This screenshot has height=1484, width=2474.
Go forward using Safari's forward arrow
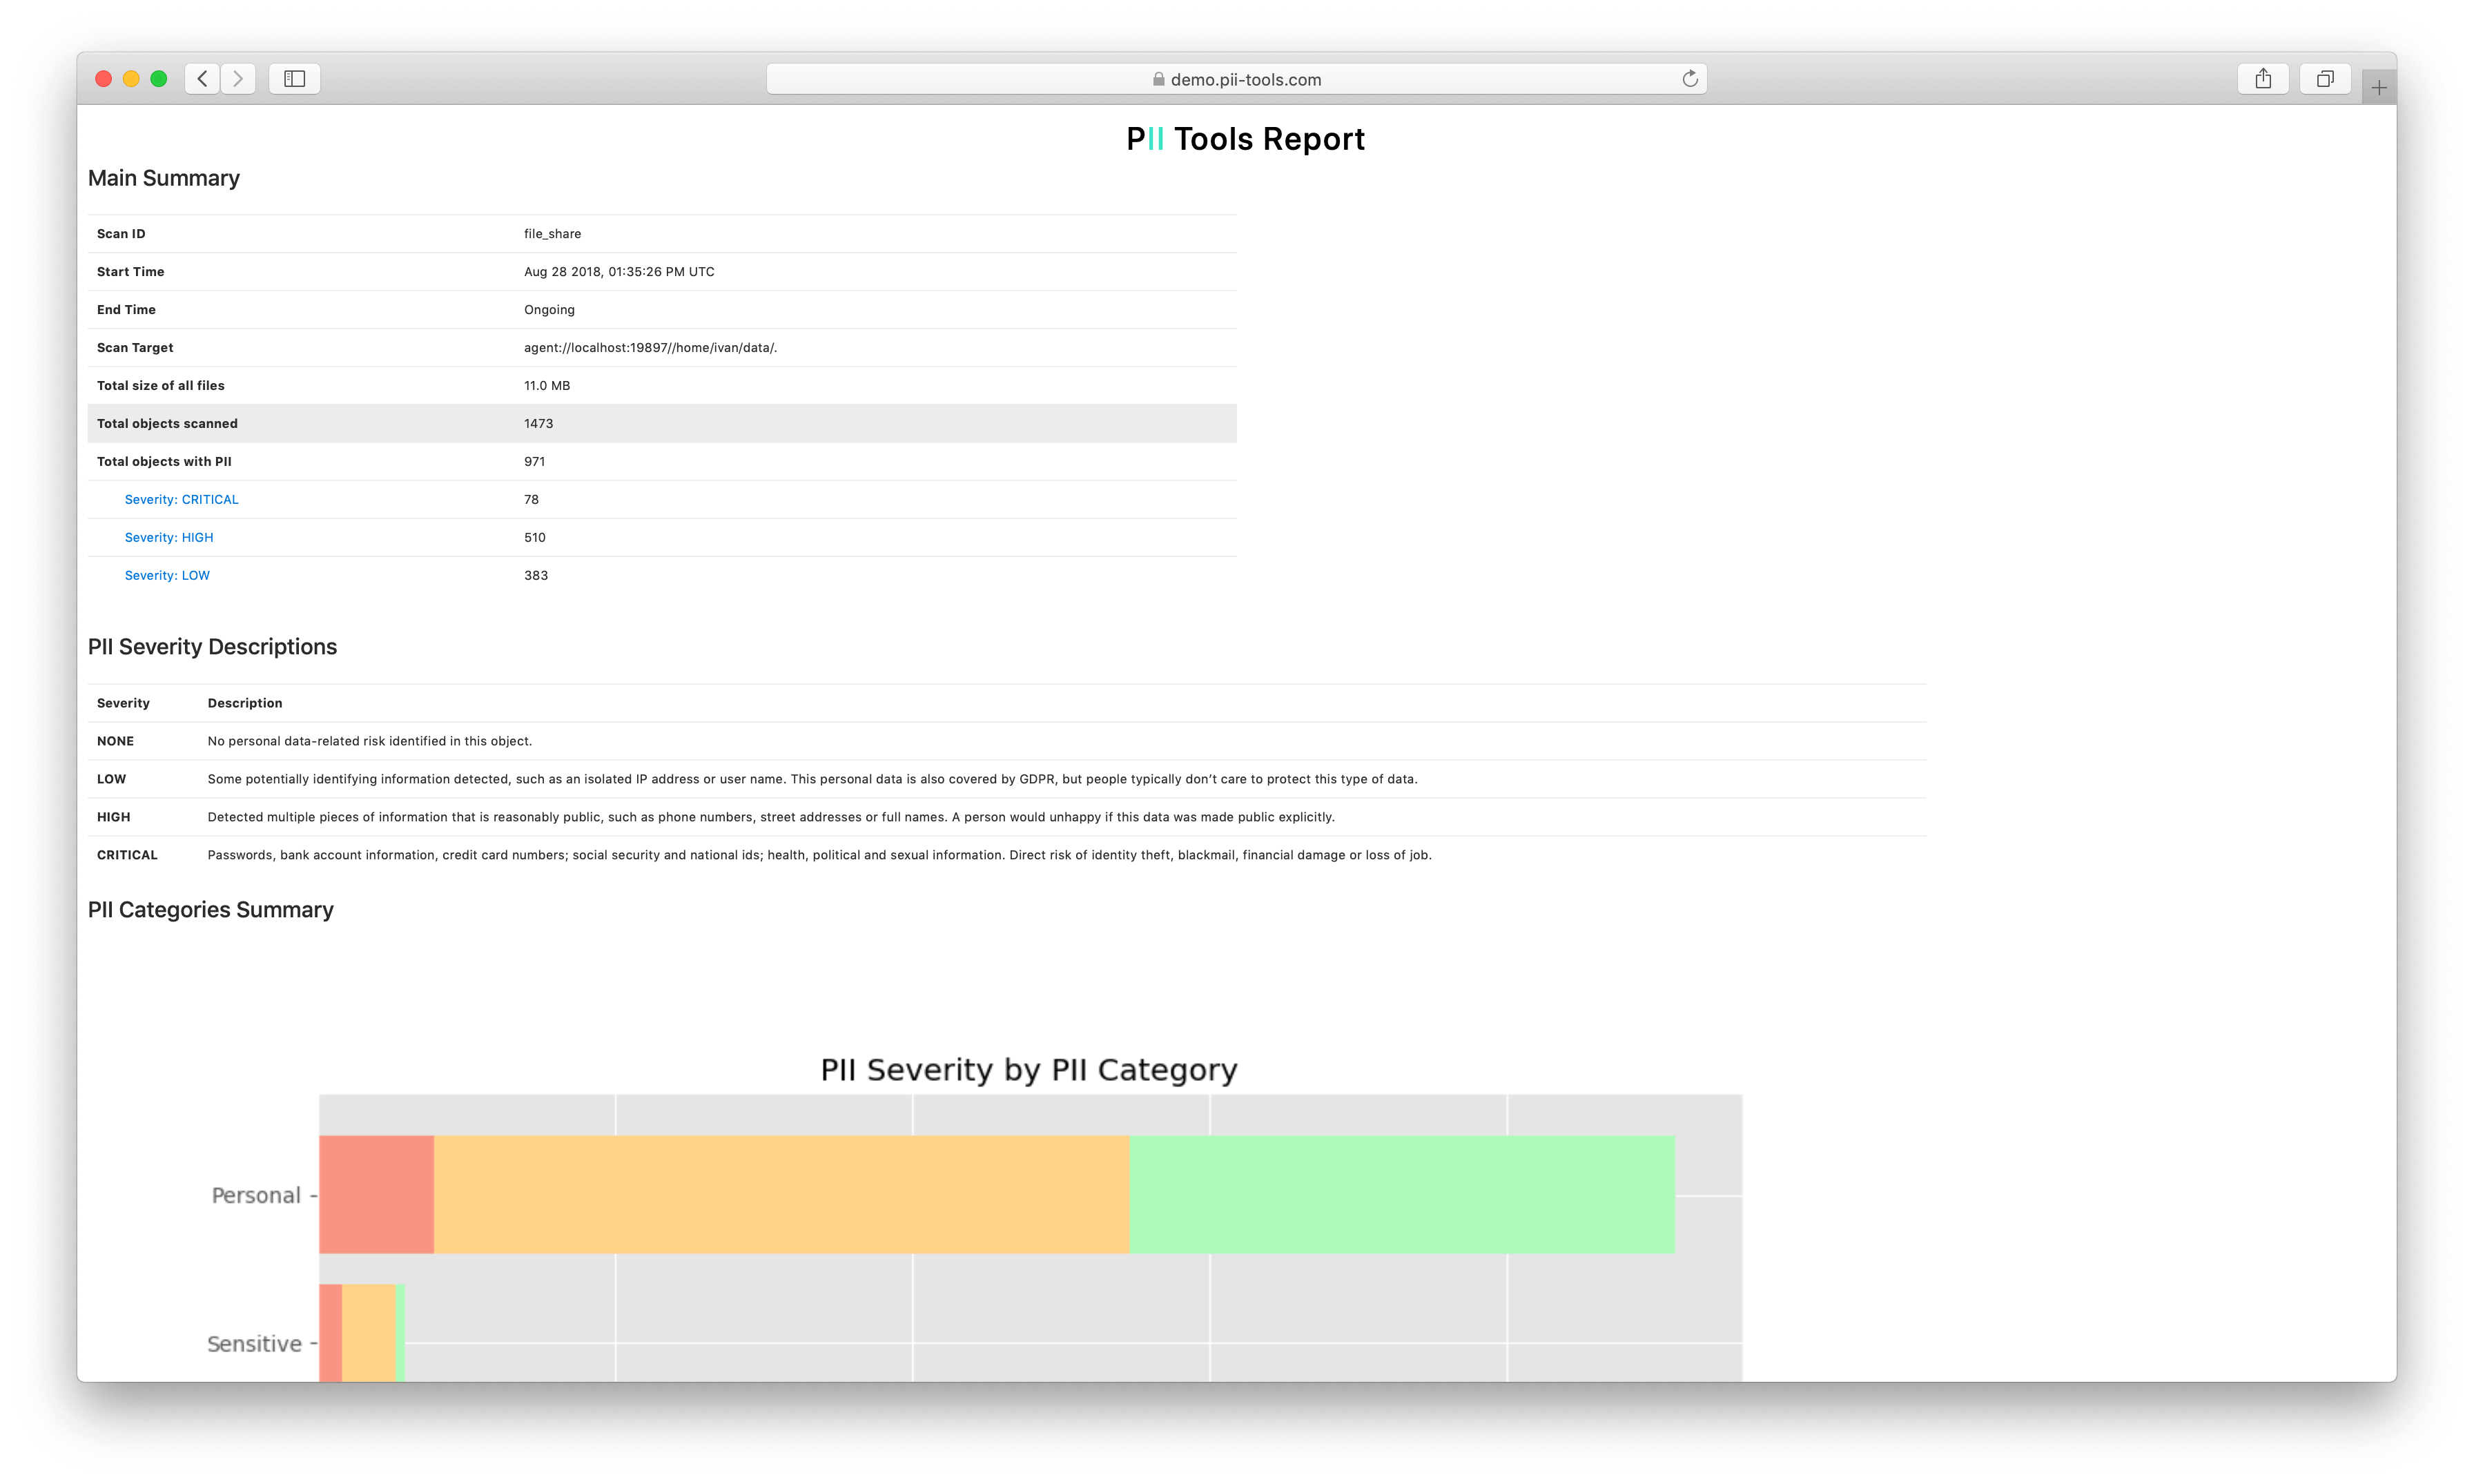[x=238, y=79]
